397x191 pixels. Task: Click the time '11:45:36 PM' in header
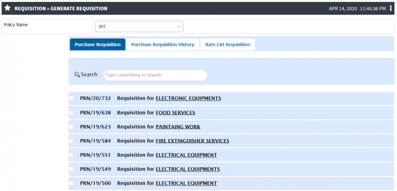coord(373,9)
